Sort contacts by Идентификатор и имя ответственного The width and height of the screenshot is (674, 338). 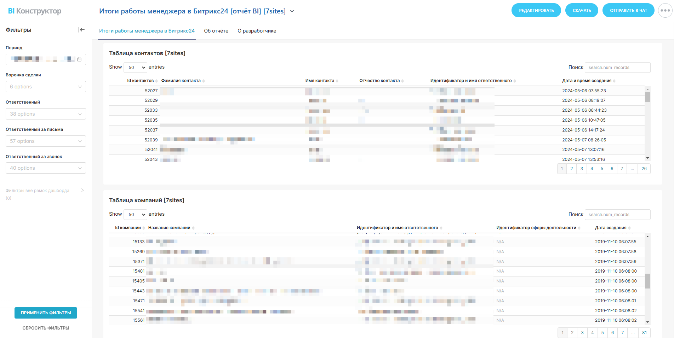[x=473, y=81]
